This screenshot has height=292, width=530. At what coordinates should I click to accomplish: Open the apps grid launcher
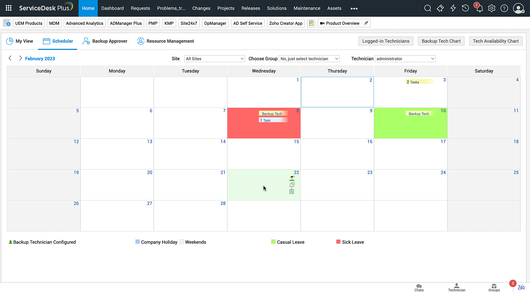pos(8,8)
